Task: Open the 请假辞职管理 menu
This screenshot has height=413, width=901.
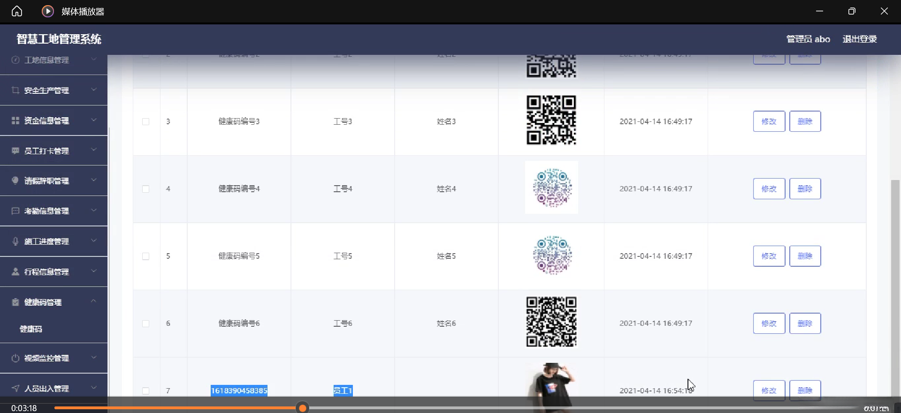Action: tap(54, 180)
